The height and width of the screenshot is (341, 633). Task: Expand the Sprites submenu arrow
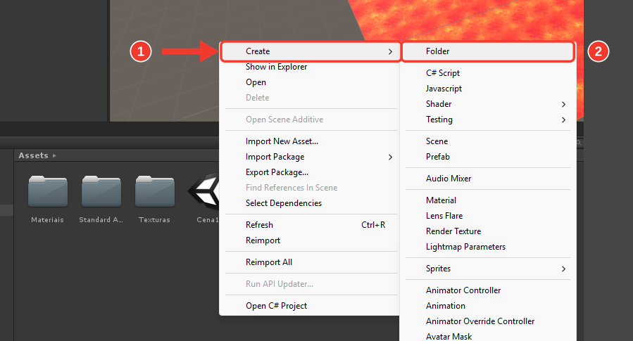(x=563, y=269)
